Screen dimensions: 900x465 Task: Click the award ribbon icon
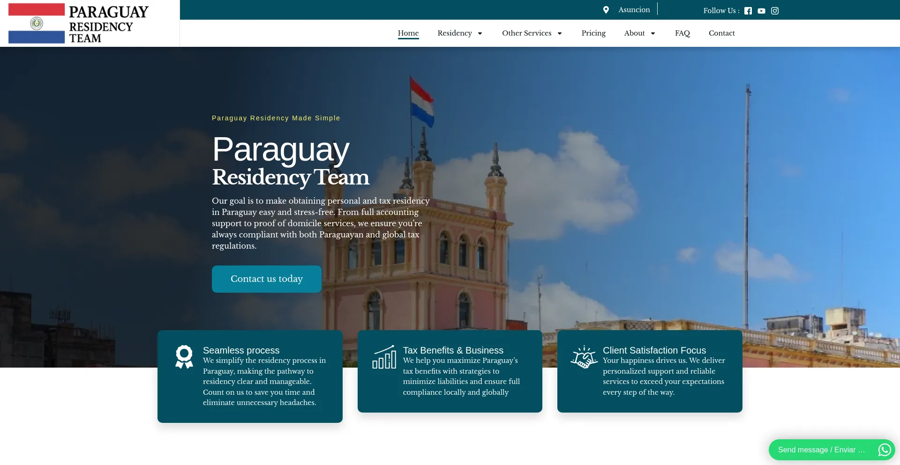184,357
